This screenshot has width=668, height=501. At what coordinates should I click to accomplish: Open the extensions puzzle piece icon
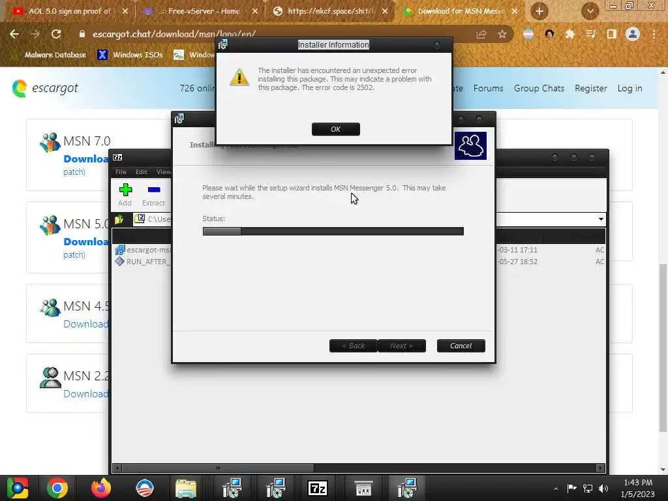[x=569, y=34]
